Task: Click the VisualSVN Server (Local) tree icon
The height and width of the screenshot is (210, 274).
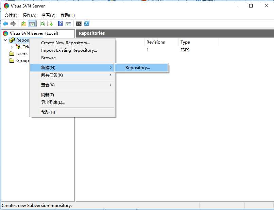Action: pos(5,33)
